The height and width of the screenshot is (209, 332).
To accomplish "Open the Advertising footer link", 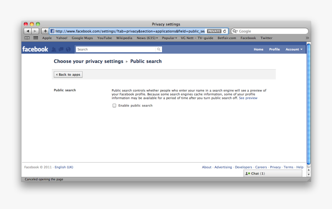I will point(223,167).
